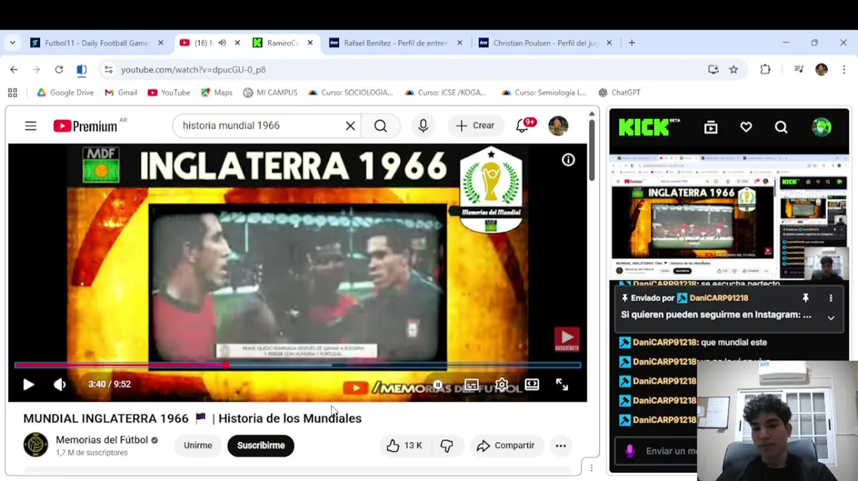This screenshot has width=858, height=481.
Task: Open the tab search dropdown
Action: [x=12, y=43]
